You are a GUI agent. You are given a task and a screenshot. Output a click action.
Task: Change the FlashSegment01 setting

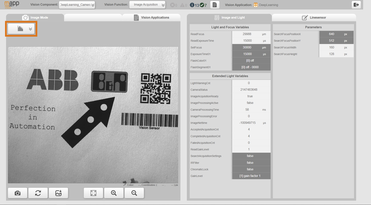tap(251, 67)
